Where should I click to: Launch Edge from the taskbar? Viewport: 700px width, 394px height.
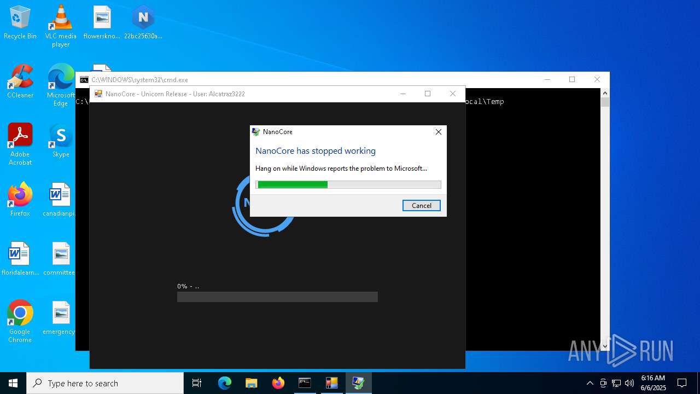click(225, 383)
